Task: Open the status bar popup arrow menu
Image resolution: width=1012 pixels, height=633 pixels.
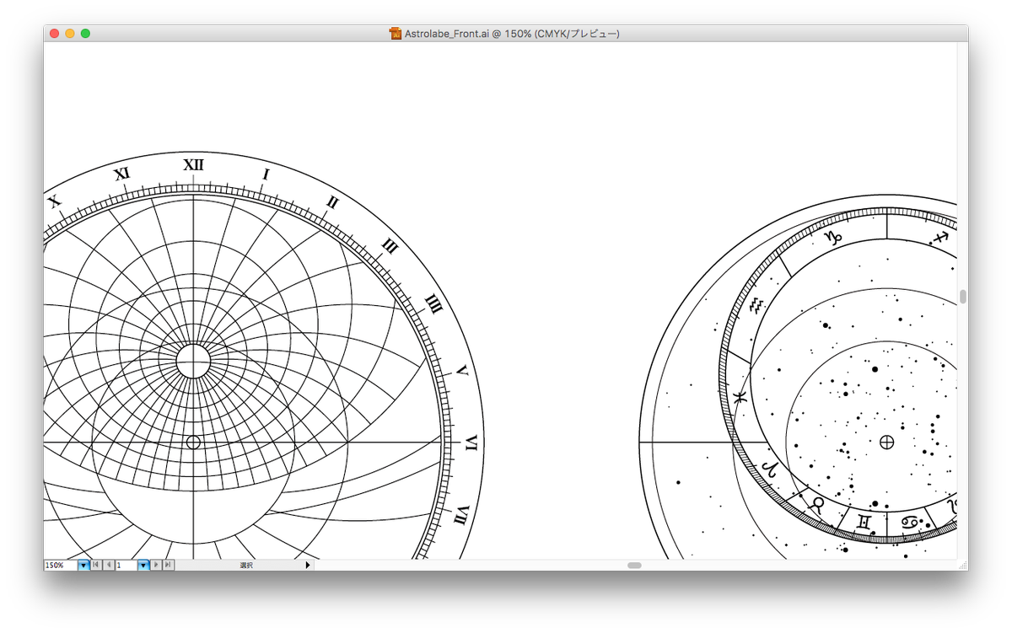Action: point(308,565)
